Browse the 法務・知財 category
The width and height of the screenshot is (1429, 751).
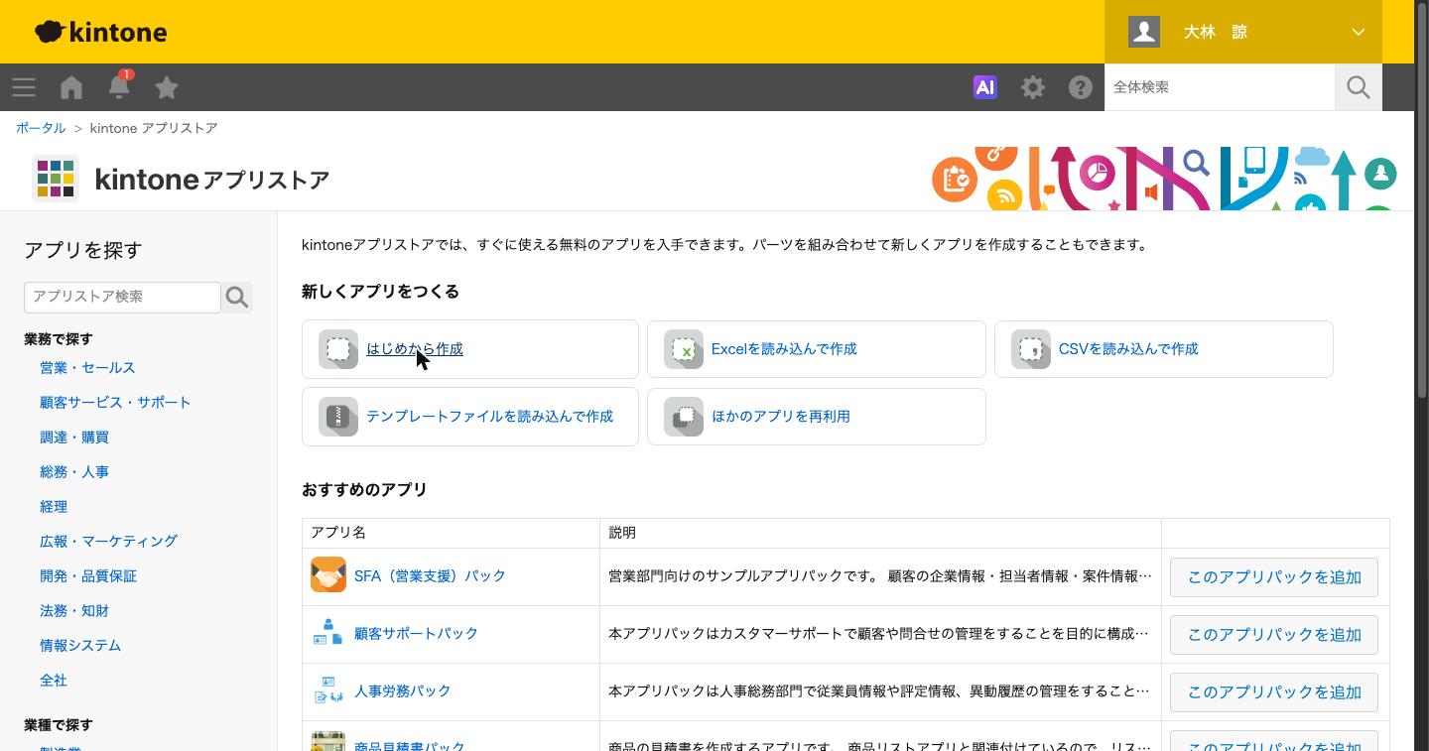74,610
